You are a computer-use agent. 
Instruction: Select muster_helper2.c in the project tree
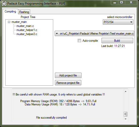click(x=27, y=34)
